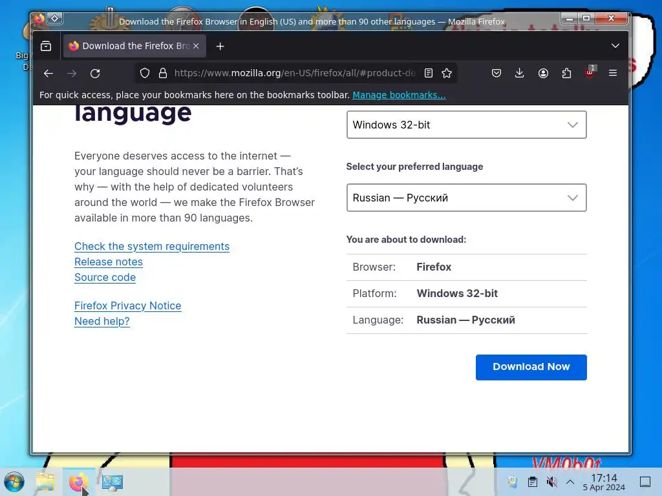Click the muted volume tray icon
The image size is (662, 496).
pyautogui.click(x=551, y=482)
